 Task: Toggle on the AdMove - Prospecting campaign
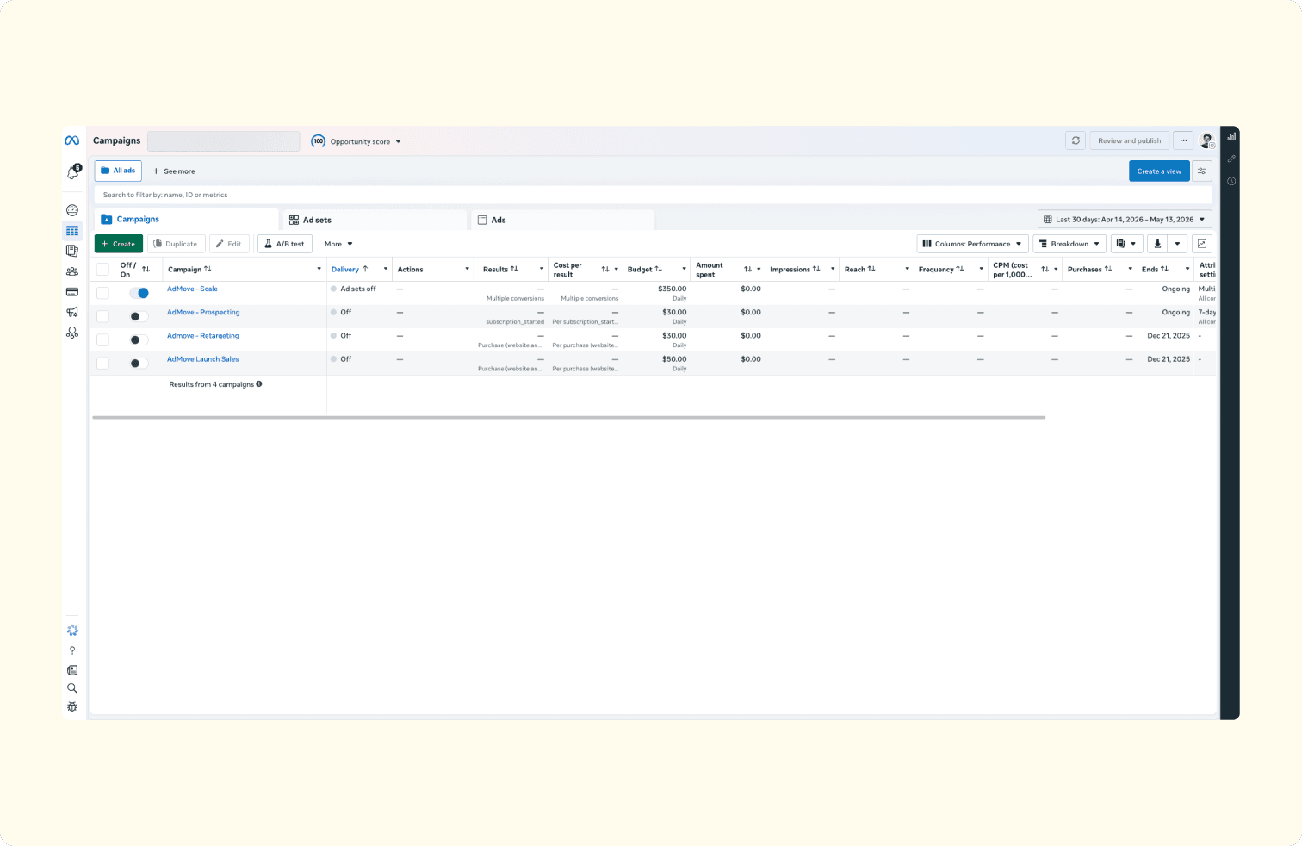click(139, 316)
